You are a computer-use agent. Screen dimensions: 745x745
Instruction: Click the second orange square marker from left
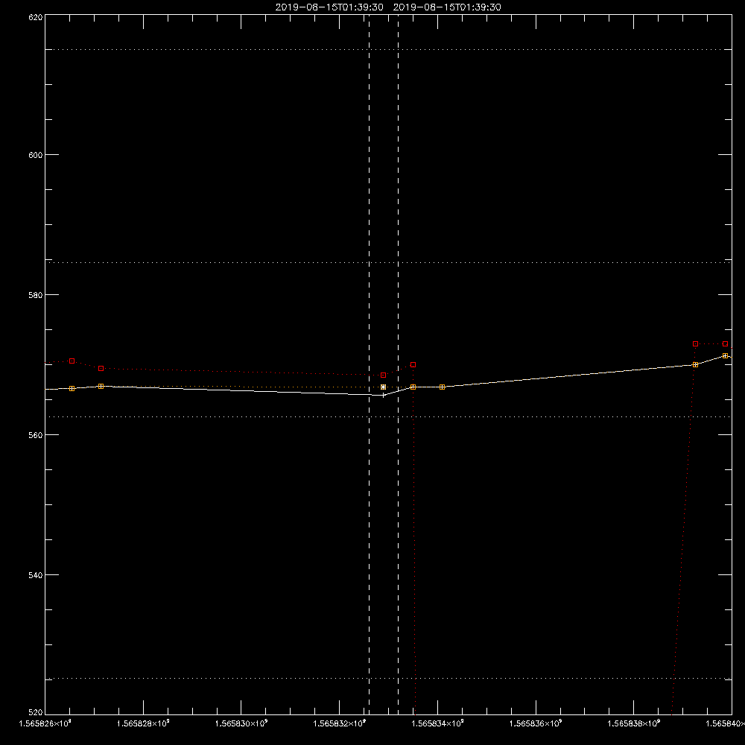[x=101, y=386]
